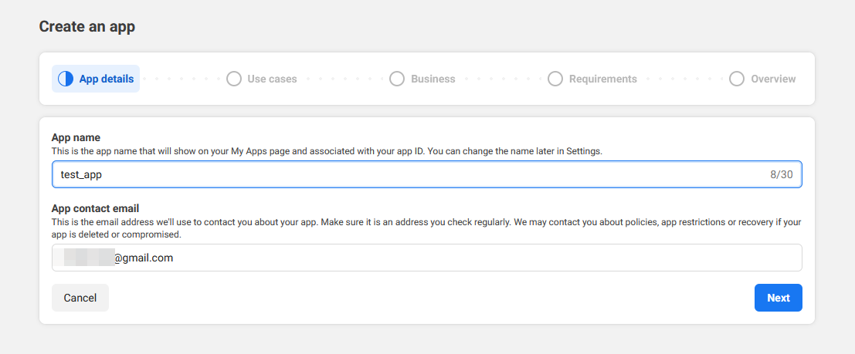Select the Overview step circle icon

[737, 79]
